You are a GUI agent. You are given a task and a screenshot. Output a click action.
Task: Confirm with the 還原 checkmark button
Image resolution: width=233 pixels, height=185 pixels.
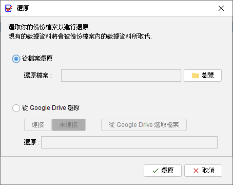pos(163,171)
